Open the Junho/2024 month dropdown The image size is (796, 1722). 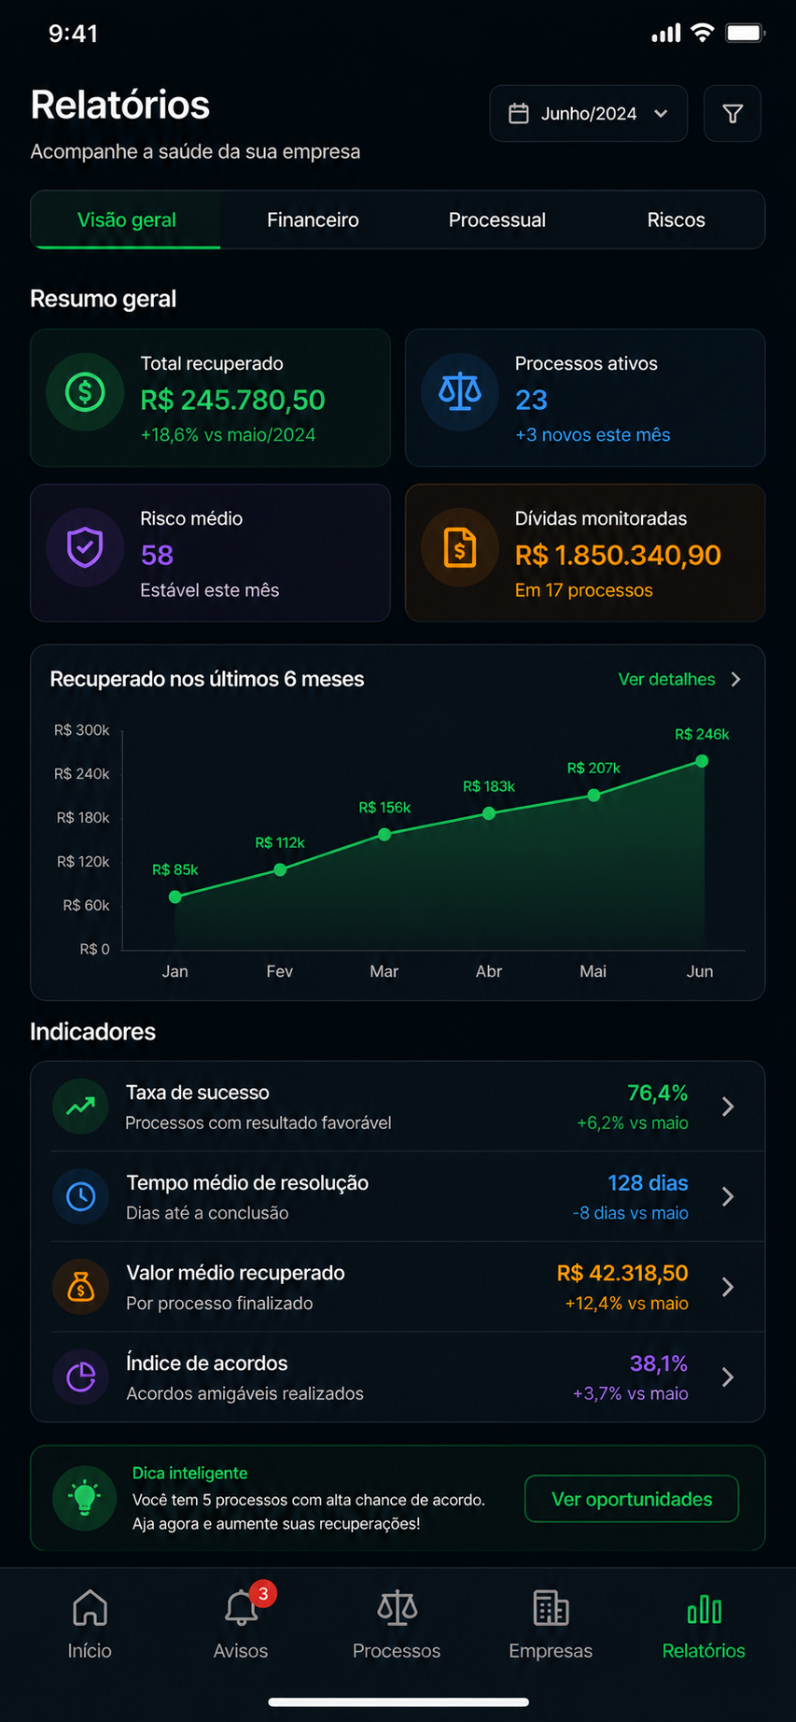pyautogui.click(x=589, y=114)
